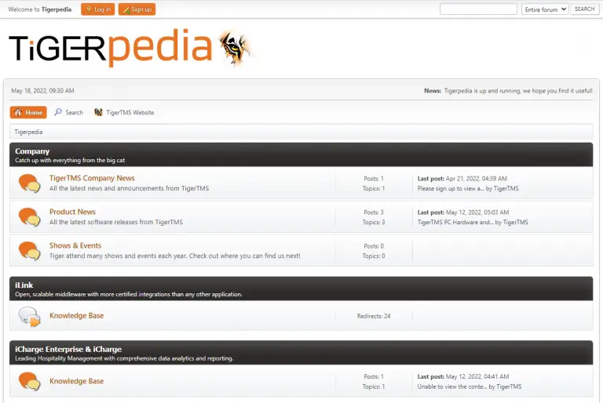The height and width of the screenshot is (403, 603).
Task: Click the TigerTMS Website tiger icon
Action: pyautogui.click(x=98, y=112)
